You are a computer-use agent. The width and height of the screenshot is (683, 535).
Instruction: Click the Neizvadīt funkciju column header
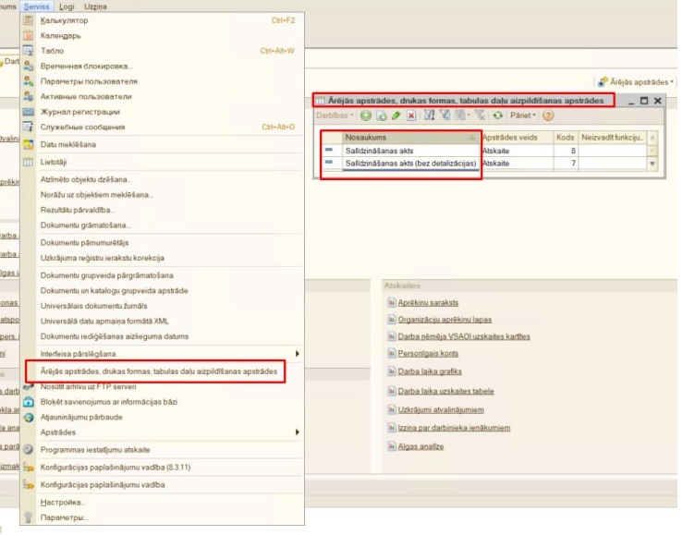tap(612, 138)
